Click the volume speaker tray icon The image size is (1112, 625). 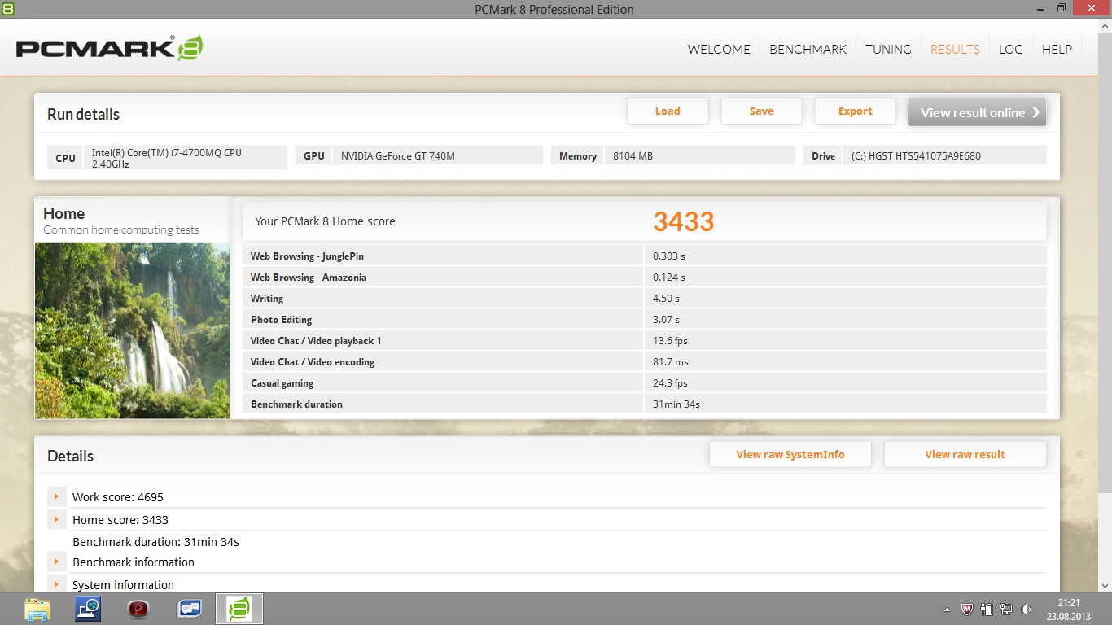pos(1026,609)
